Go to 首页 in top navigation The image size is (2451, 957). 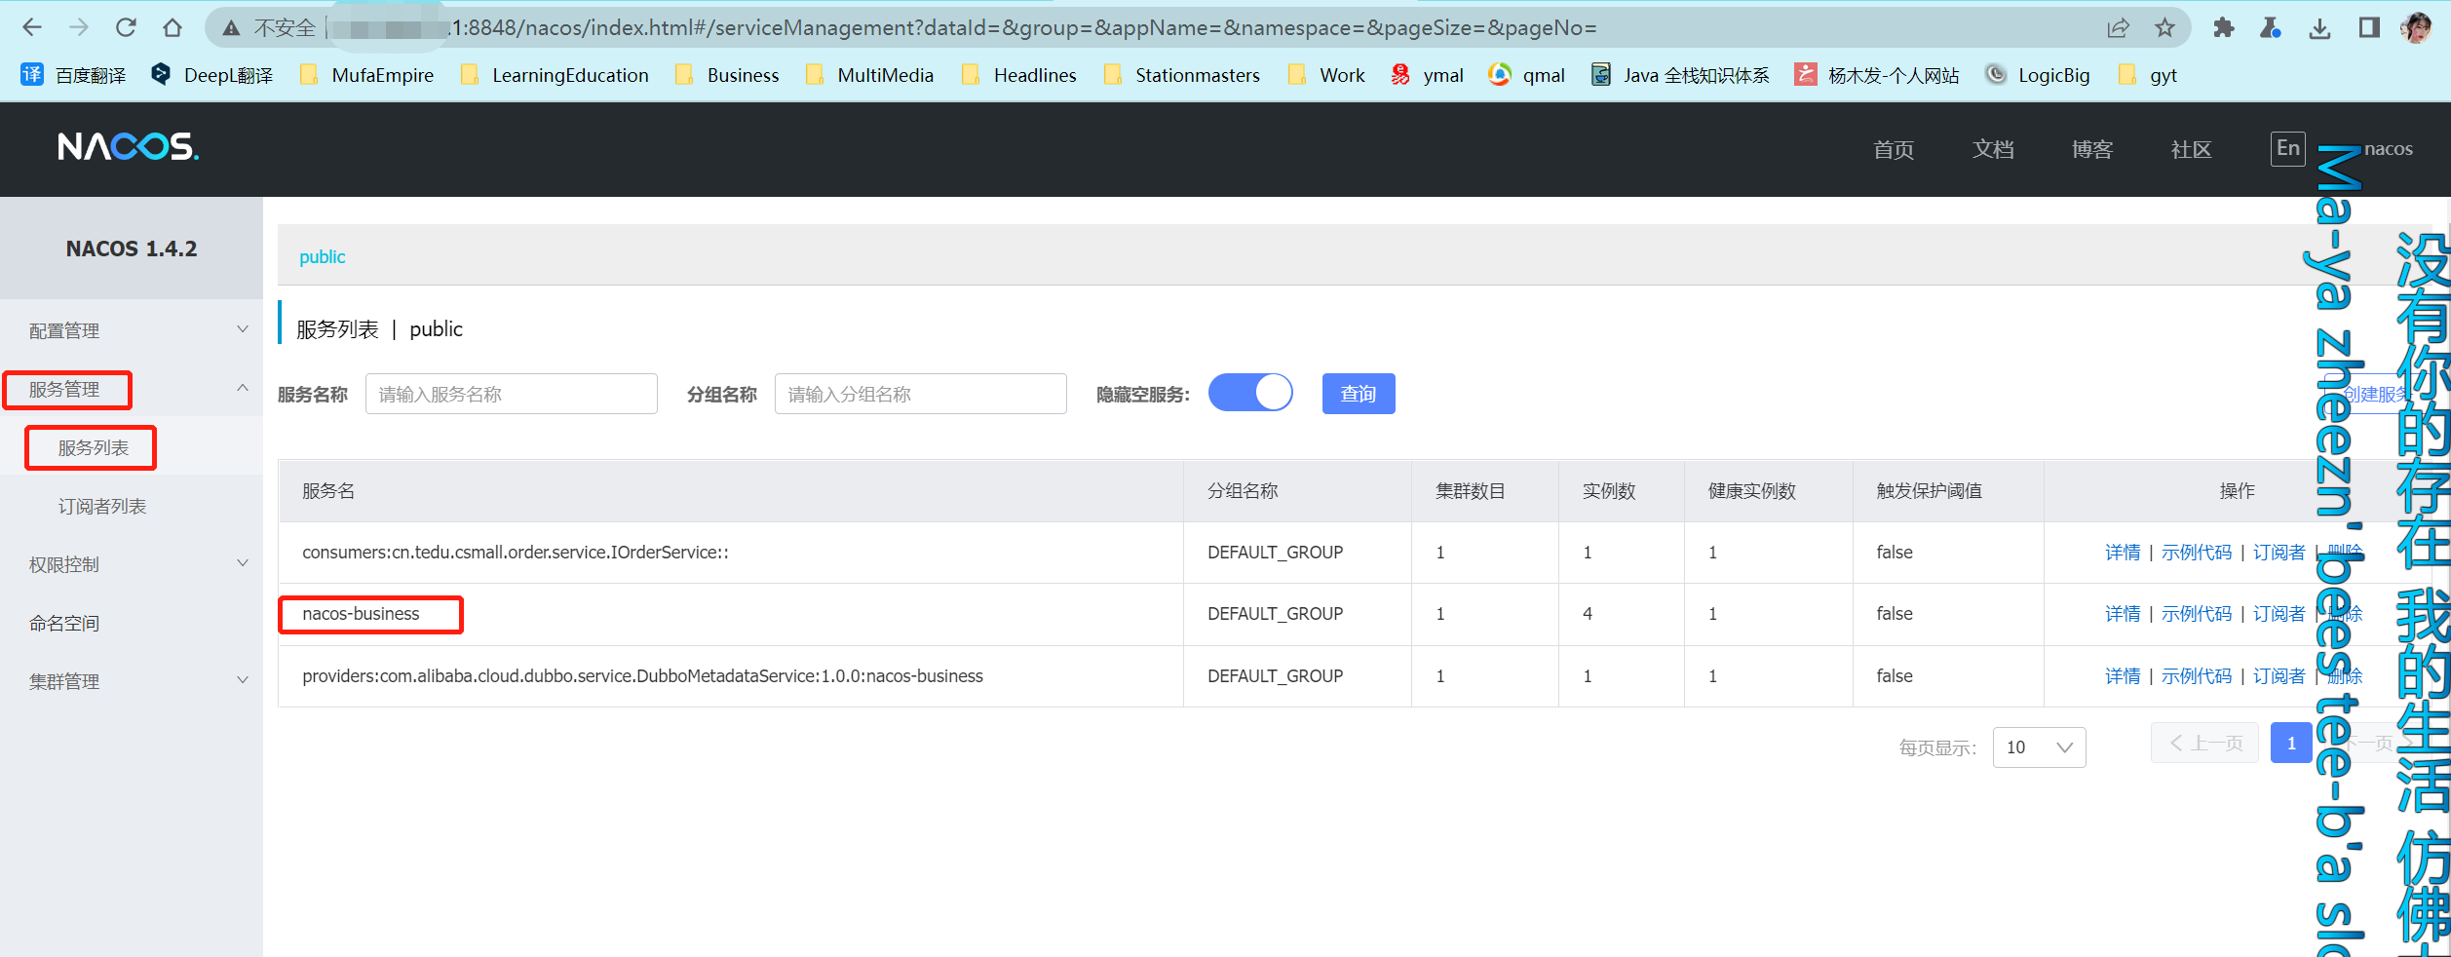coord(1894,149)
